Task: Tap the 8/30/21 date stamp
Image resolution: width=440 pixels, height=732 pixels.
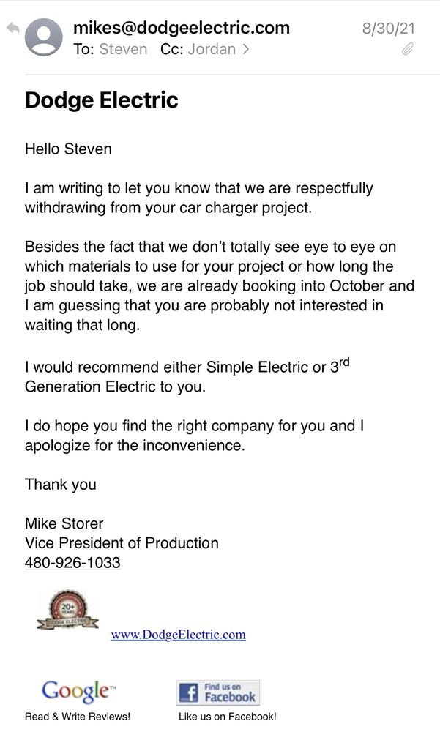Action: 388,29
